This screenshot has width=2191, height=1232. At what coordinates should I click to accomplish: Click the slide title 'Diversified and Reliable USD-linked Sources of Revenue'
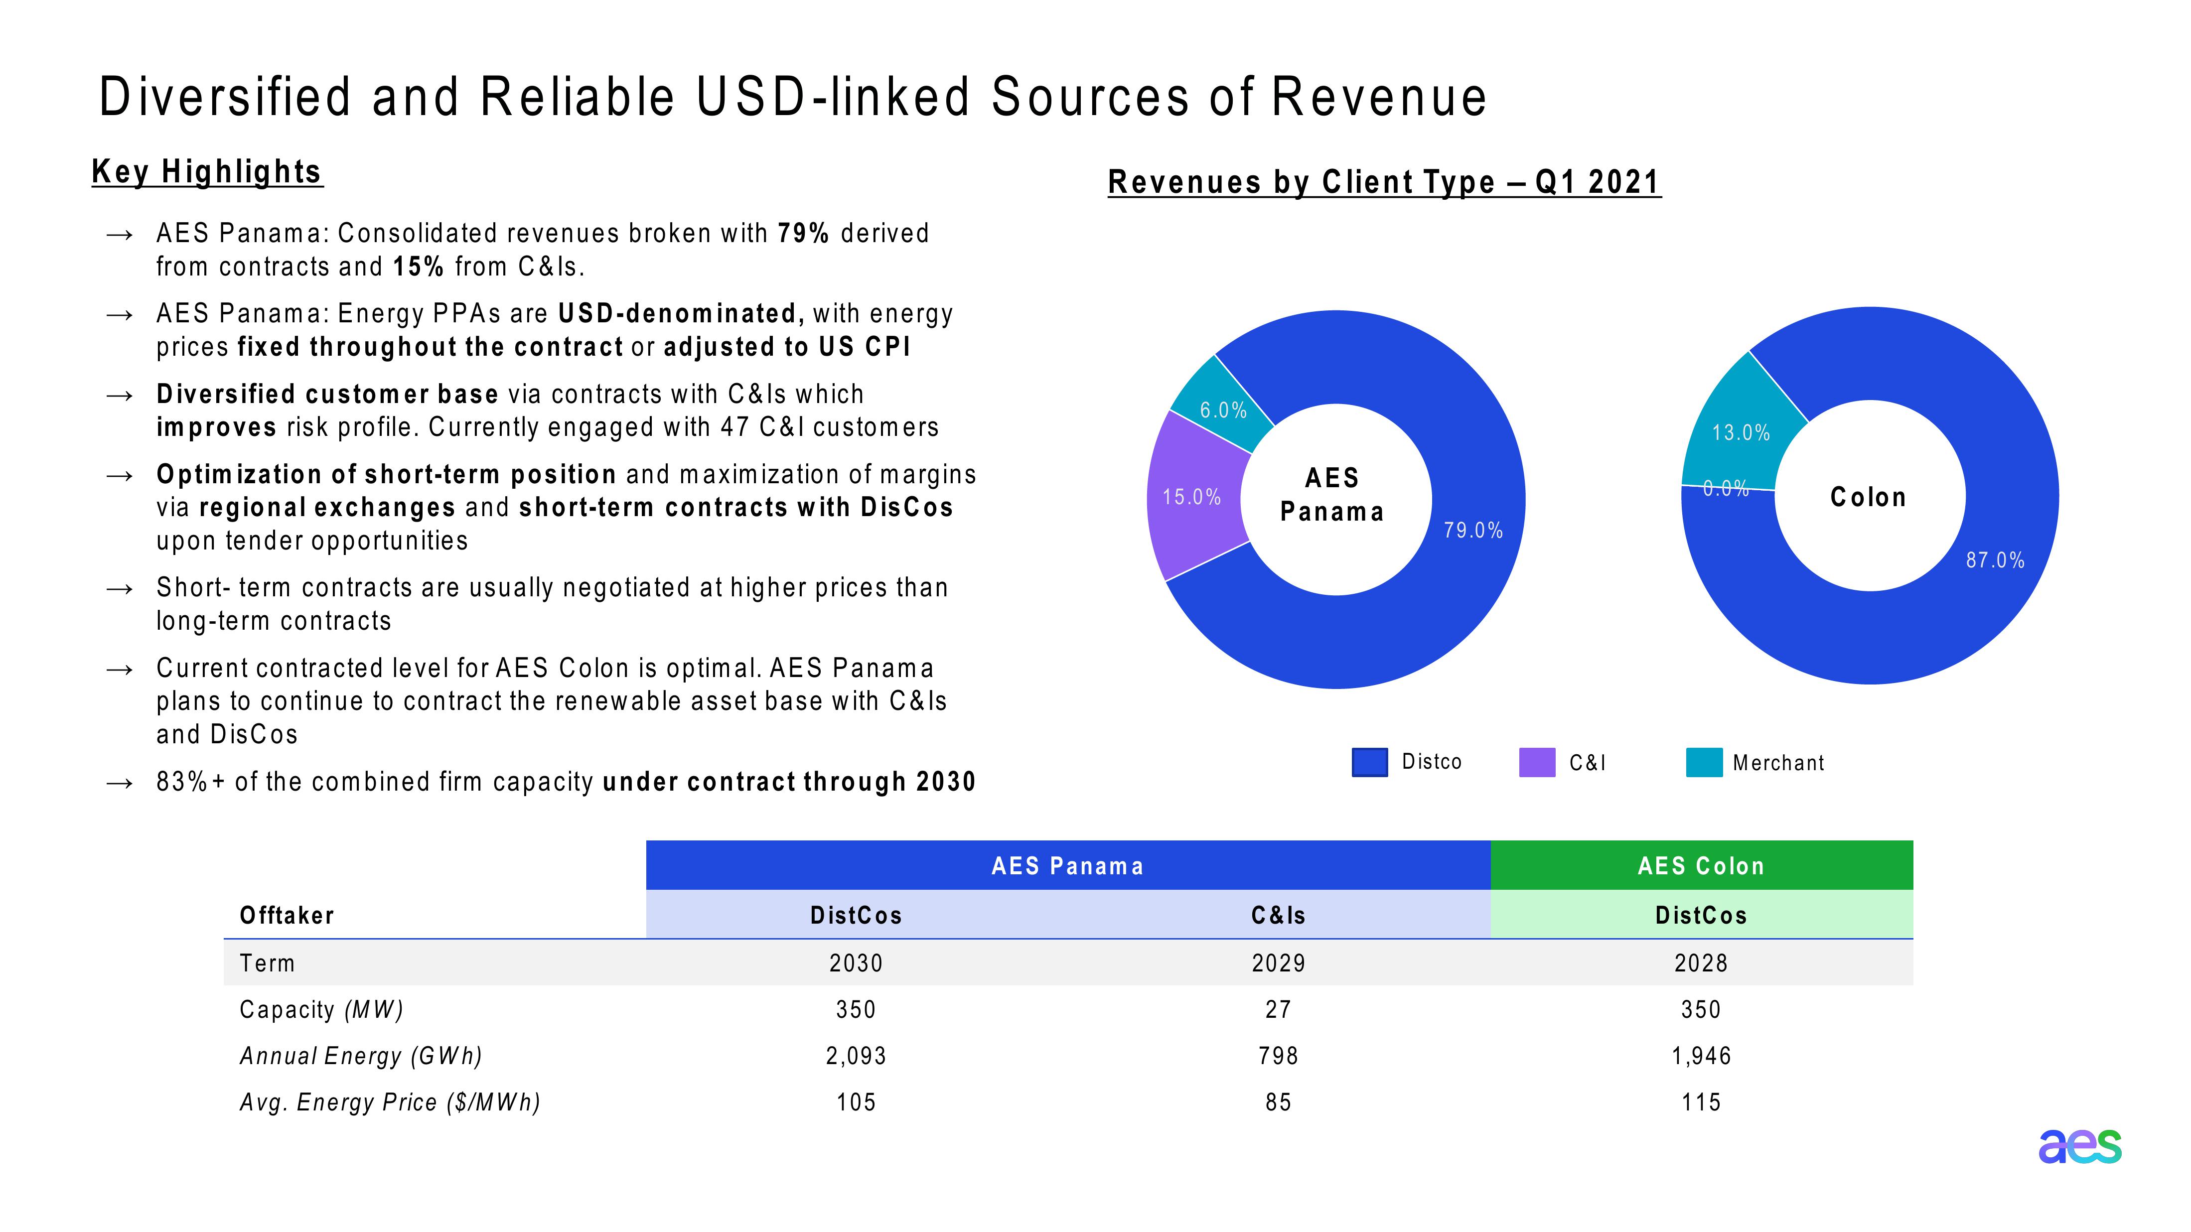pyautogui.click(x=793, y=96)
